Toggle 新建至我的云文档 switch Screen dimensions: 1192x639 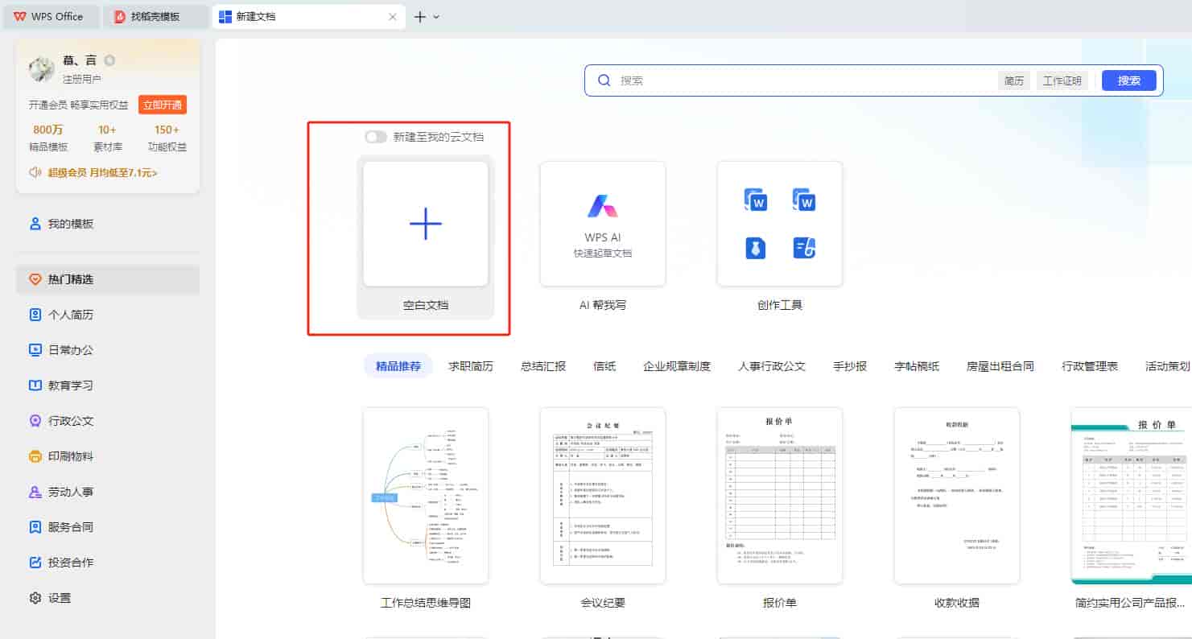[x=376, y=137]
